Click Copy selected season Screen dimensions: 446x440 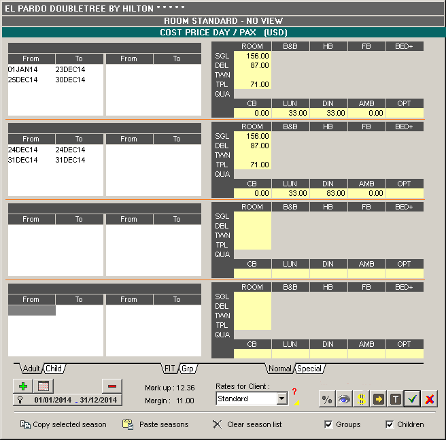coord(63,424)
